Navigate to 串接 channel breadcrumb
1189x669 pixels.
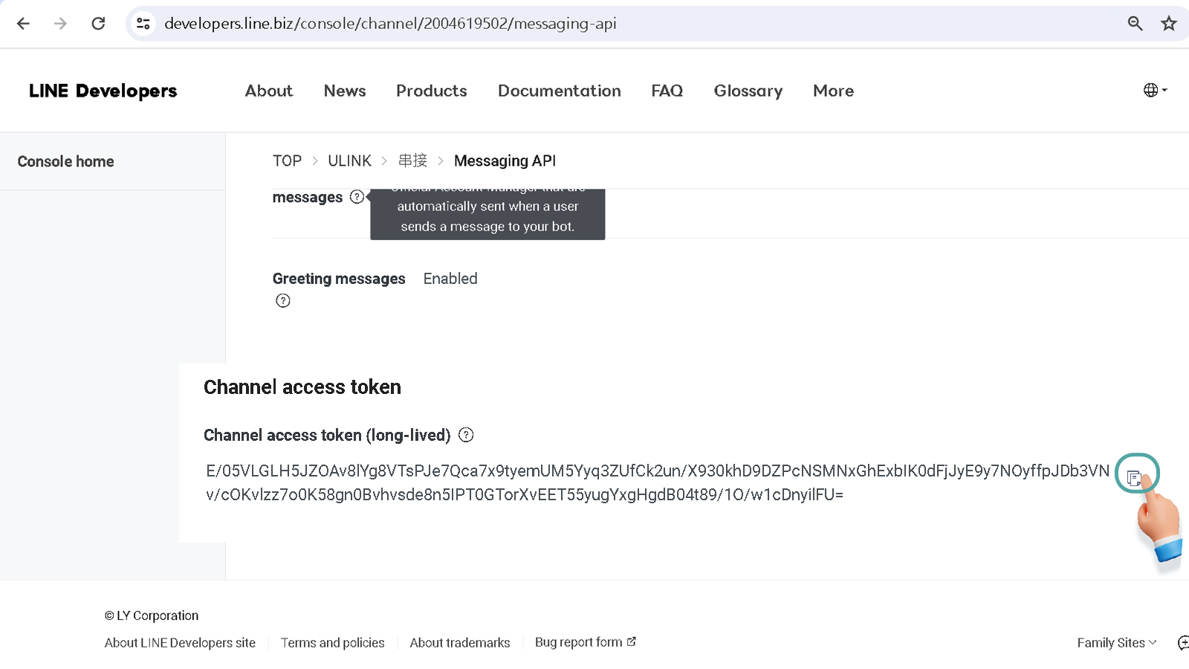[413, 161]
